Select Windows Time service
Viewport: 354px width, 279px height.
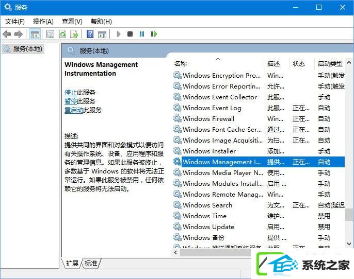259,216
